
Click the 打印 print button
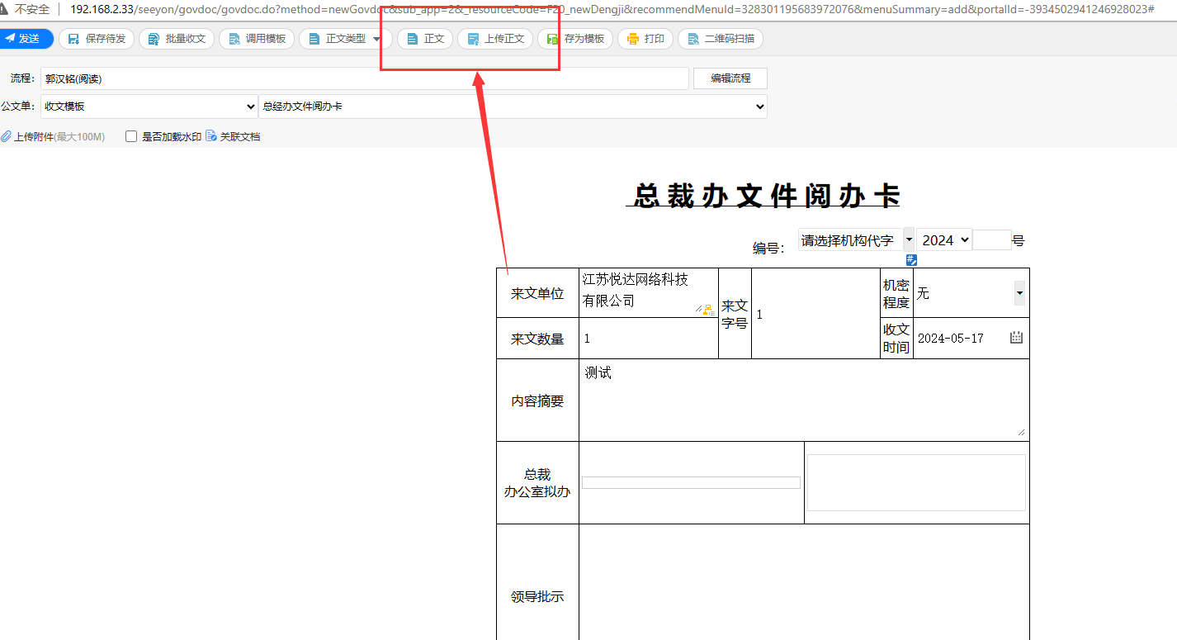coord(645,39)
